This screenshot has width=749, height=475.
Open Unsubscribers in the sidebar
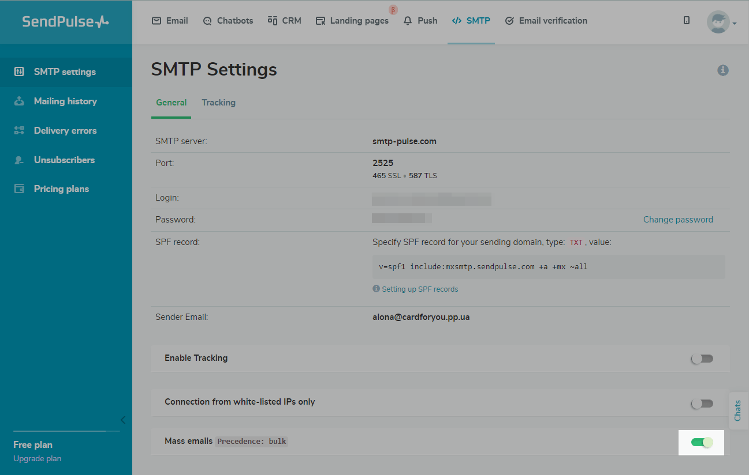coord(66,160)
